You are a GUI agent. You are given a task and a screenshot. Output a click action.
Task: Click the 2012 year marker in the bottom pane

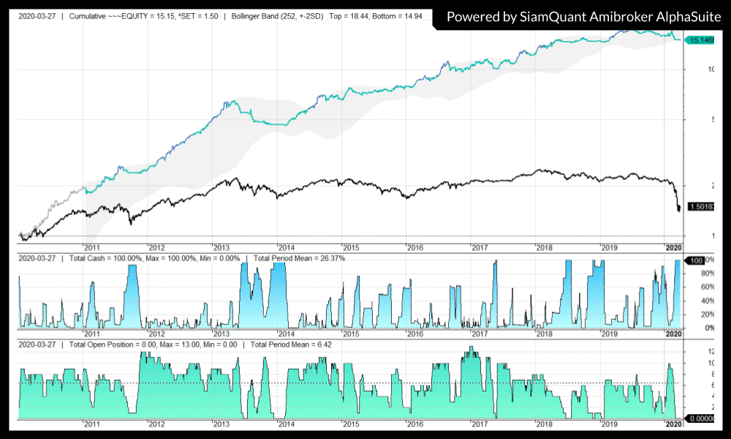[156, 424]
